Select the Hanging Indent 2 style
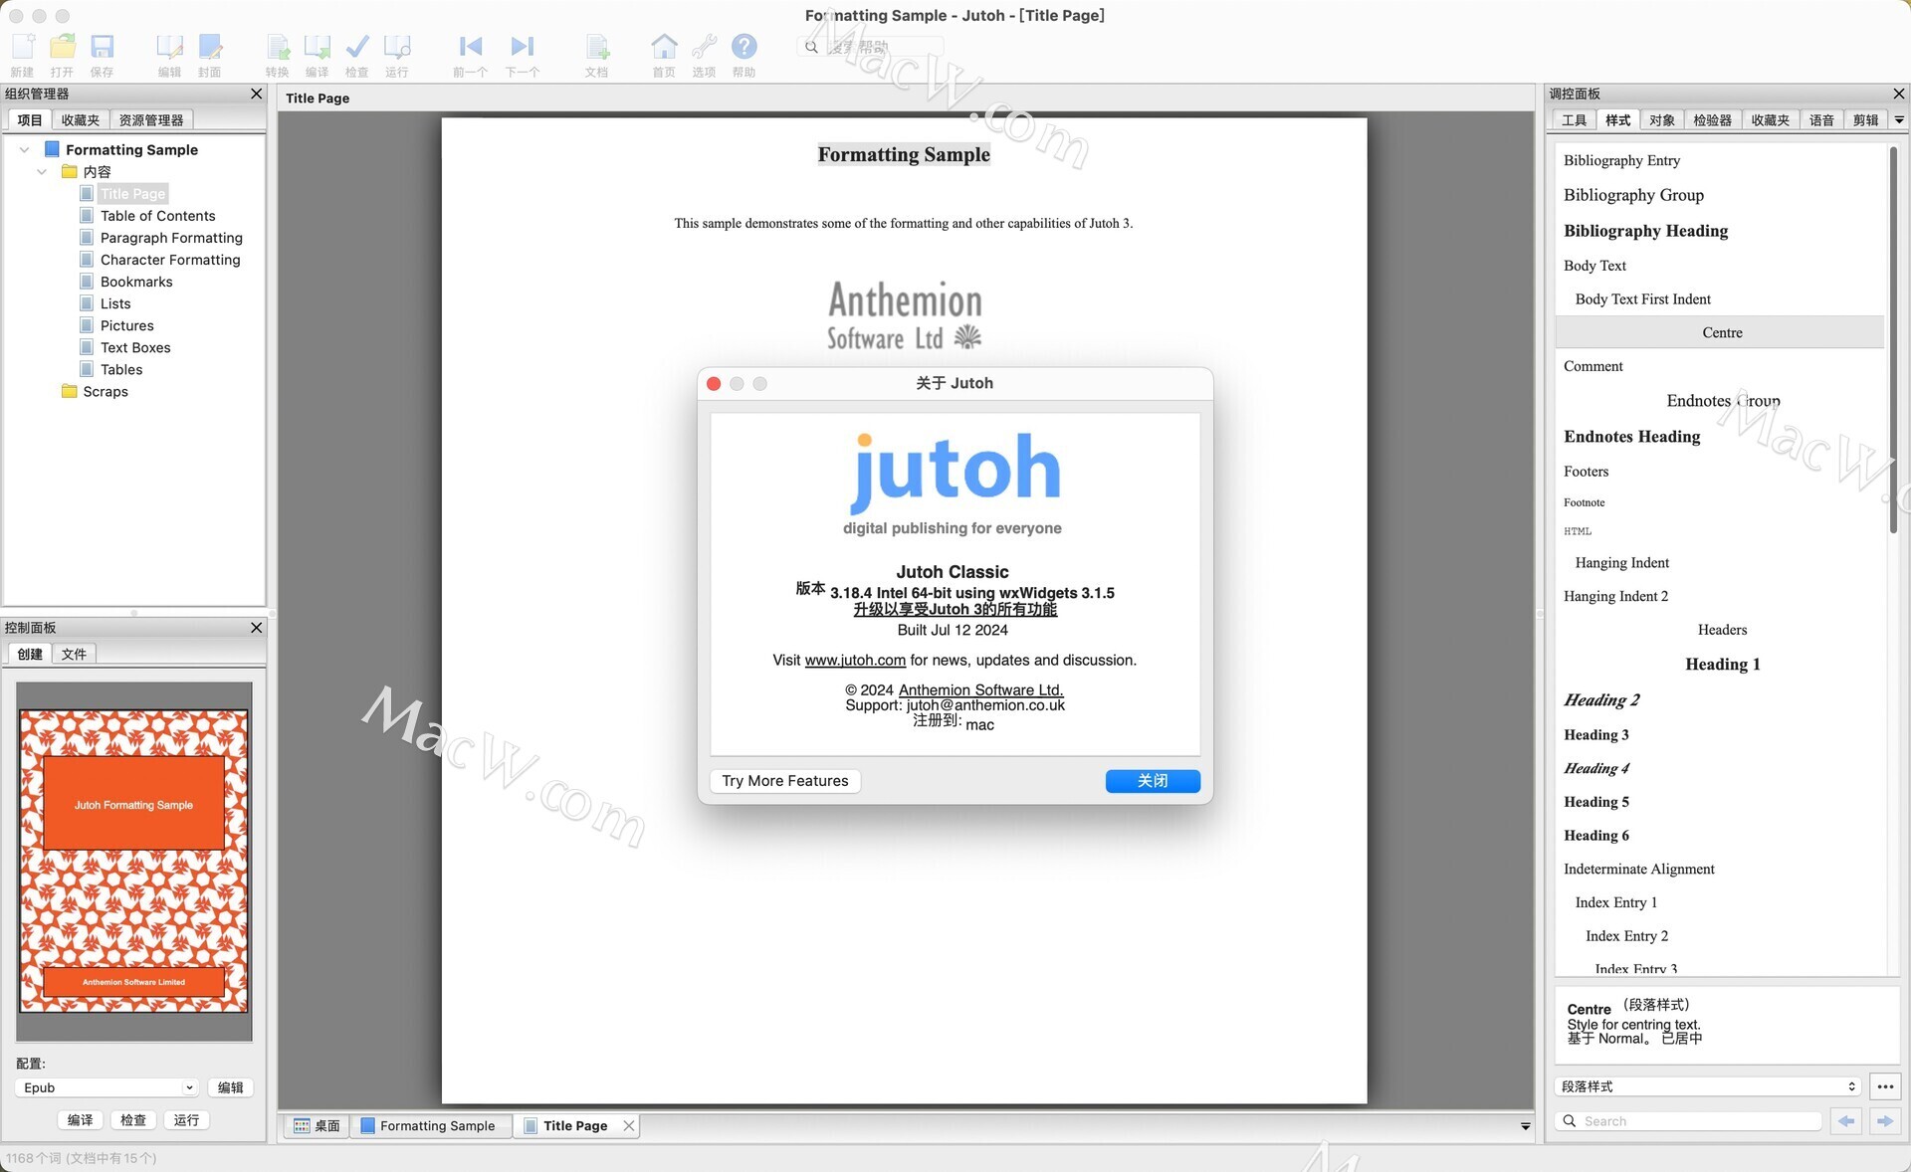The height and width of the screenshot is (1172, 1911). click(x=1720, y=596)
